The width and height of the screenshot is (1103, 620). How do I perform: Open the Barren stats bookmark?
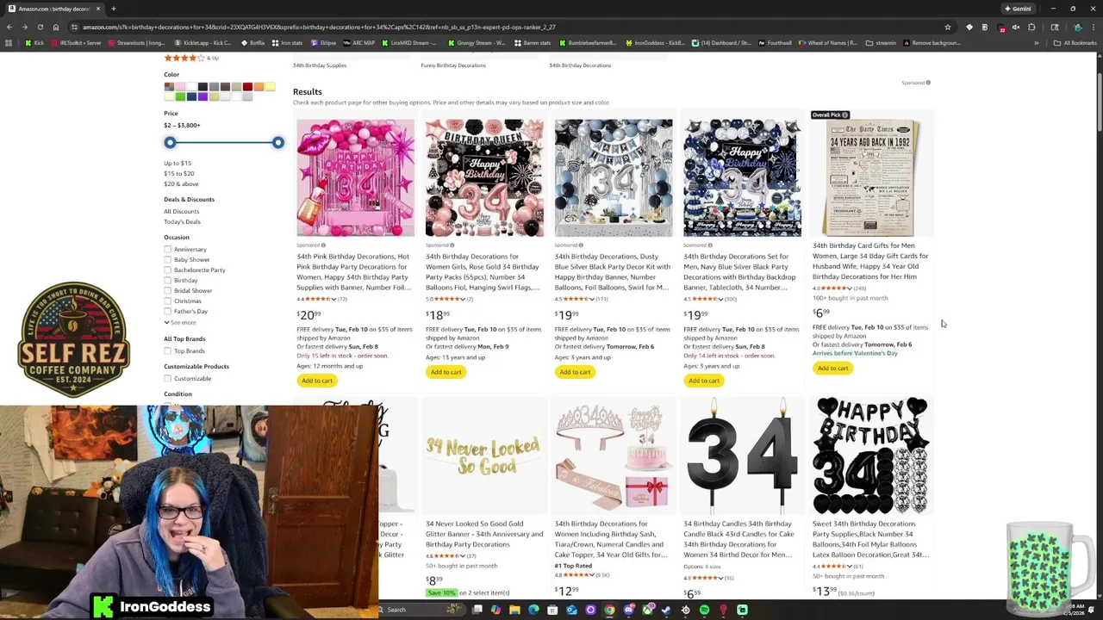(x=533, y=42)
